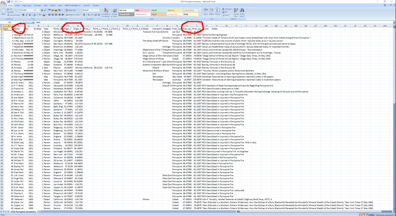Delete cells via Delete button
The image size is (396, 216).
[212, 12]
